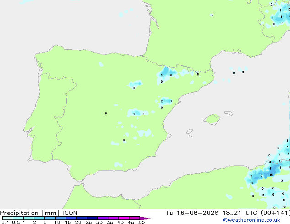Click the '35' legend scale value
Image resolution: width=290 pixels, height=224 pixels.
[110, 222]
